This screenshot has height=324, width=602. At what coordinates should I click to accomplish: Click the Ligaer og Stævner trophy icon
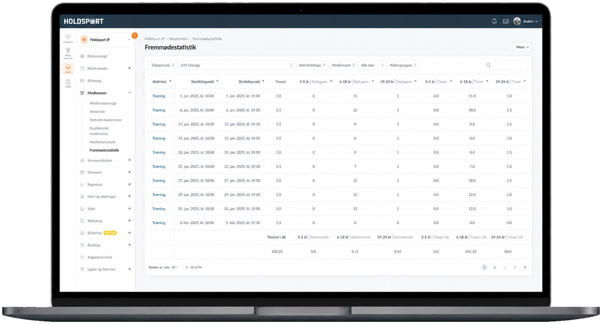click(82, 269)
